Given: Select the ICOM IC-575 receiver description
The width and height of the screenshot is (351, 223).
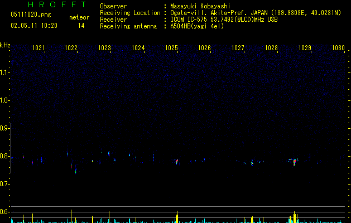Looking at the screenshot, I should (224, 20).
